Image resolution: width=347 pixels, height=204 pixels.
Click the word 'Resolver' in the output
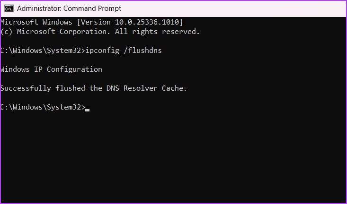coord(140,88)
